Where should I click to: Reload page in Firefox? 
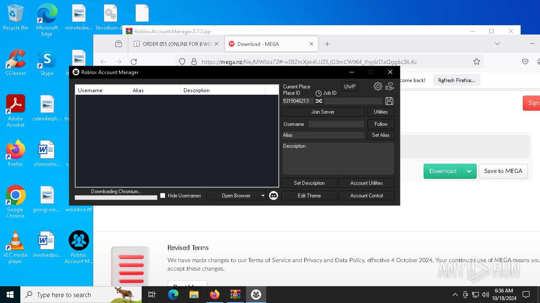pos(134,62)
